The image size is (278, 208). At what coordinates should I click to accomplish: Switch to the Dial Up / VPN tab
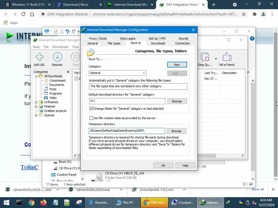click(157, 38)
